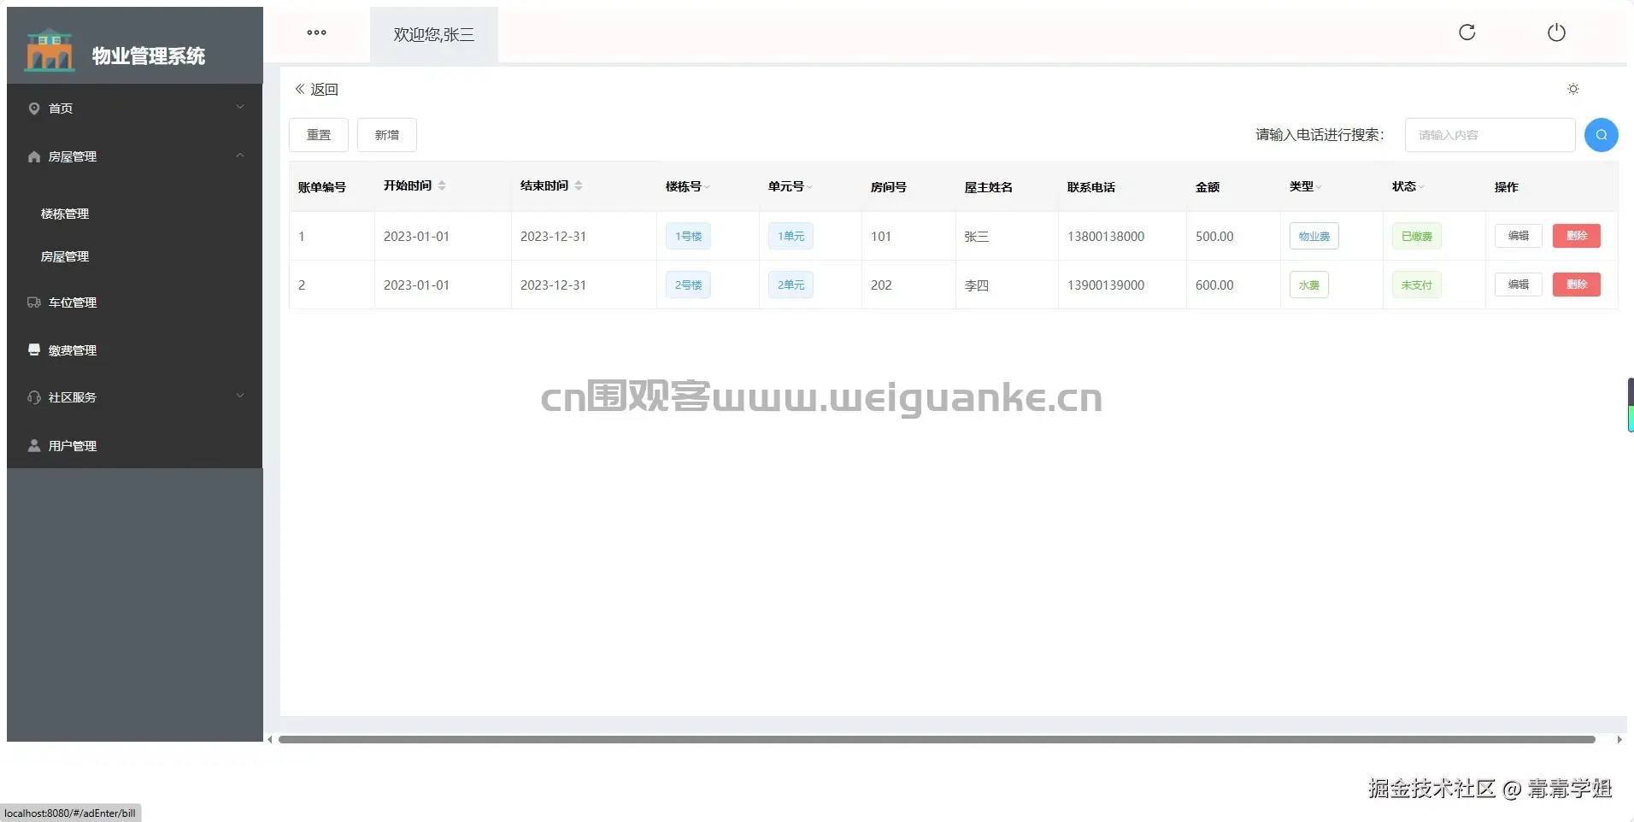Viewport: 1634px width, 822px height.
Task: Click the scrollbar right arrow
Action: (x=1619, y=740)
